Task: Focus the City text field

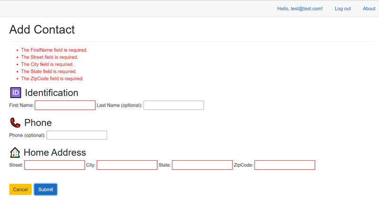Action: click(127, 165)
